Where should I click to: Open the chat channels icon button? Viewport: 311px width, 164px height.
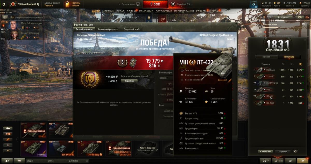pyautogui.click(x=19, y=161)
